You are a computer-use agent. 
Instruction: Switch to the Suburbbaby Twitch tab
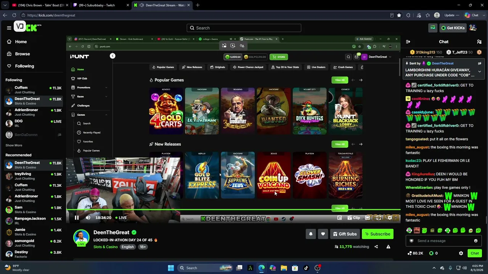point(100,5)
